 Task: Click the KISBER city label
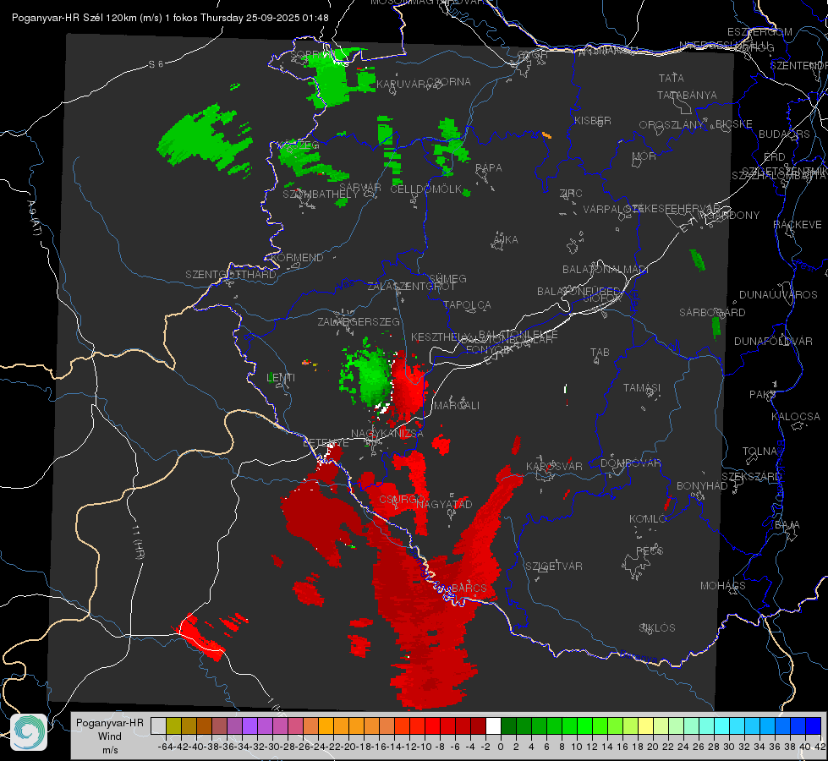(x=593, y=120)
